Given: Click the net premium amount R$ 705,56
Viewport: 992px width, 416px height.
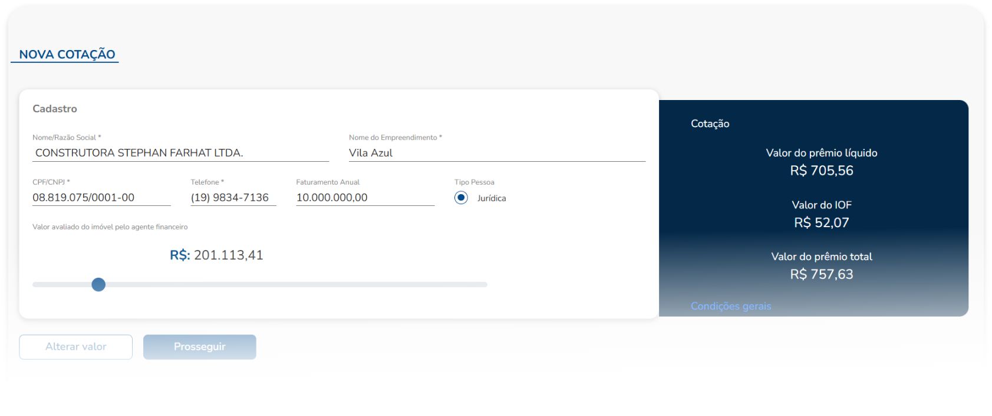Looking at the screenshot, I should (x=821, y=171).
